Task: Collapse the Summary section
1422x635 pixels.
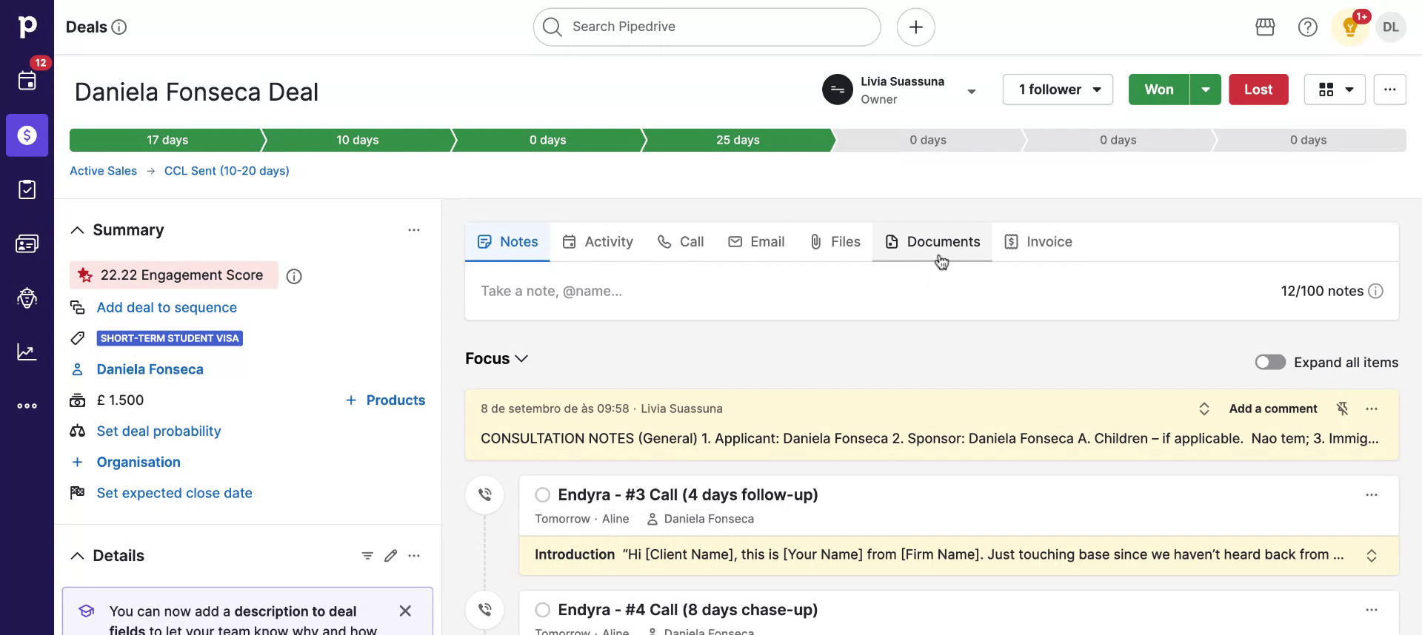Action: click(77, 230)
